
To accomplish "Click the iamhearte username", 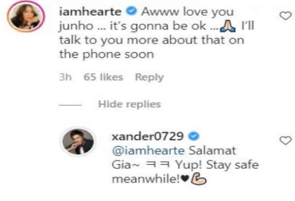I will point(90,12).
